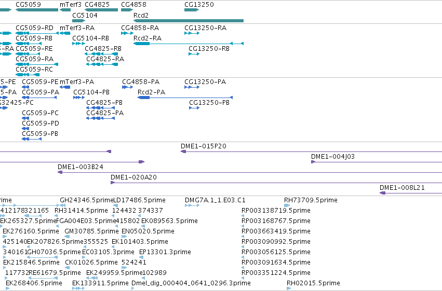The width and height of the screenshot is (442, 291).
Task: Click EST label GH24346.5prime
Action: [86, 200]
